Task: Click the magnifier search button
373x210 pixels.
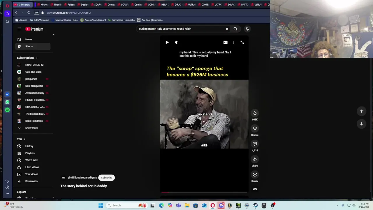Action: tap(235, 29)
